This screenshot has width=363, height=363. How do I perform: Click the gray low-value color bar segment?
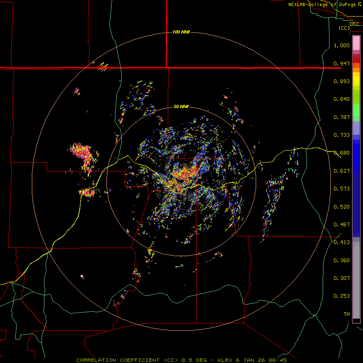356,280
